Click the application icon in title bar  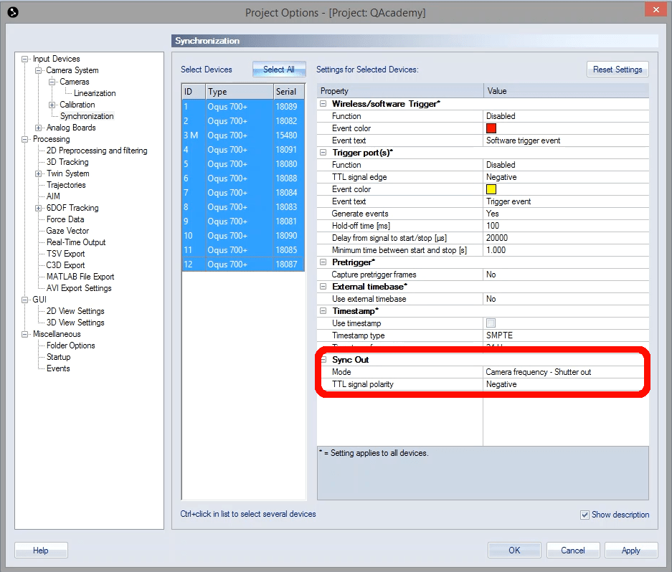pyautogui.click(x=13, y=11)
